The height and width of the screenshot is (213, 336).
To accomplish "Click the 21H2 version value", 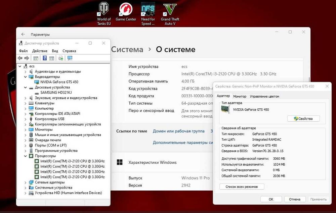I will click(186, 185).
